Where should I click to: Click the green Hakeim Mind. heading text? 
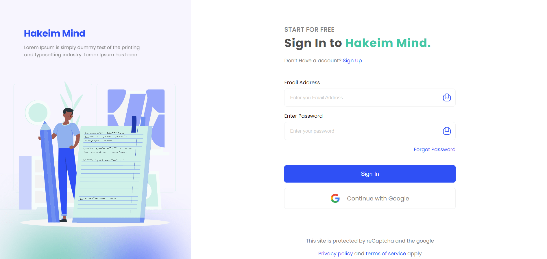pos(388,43)
